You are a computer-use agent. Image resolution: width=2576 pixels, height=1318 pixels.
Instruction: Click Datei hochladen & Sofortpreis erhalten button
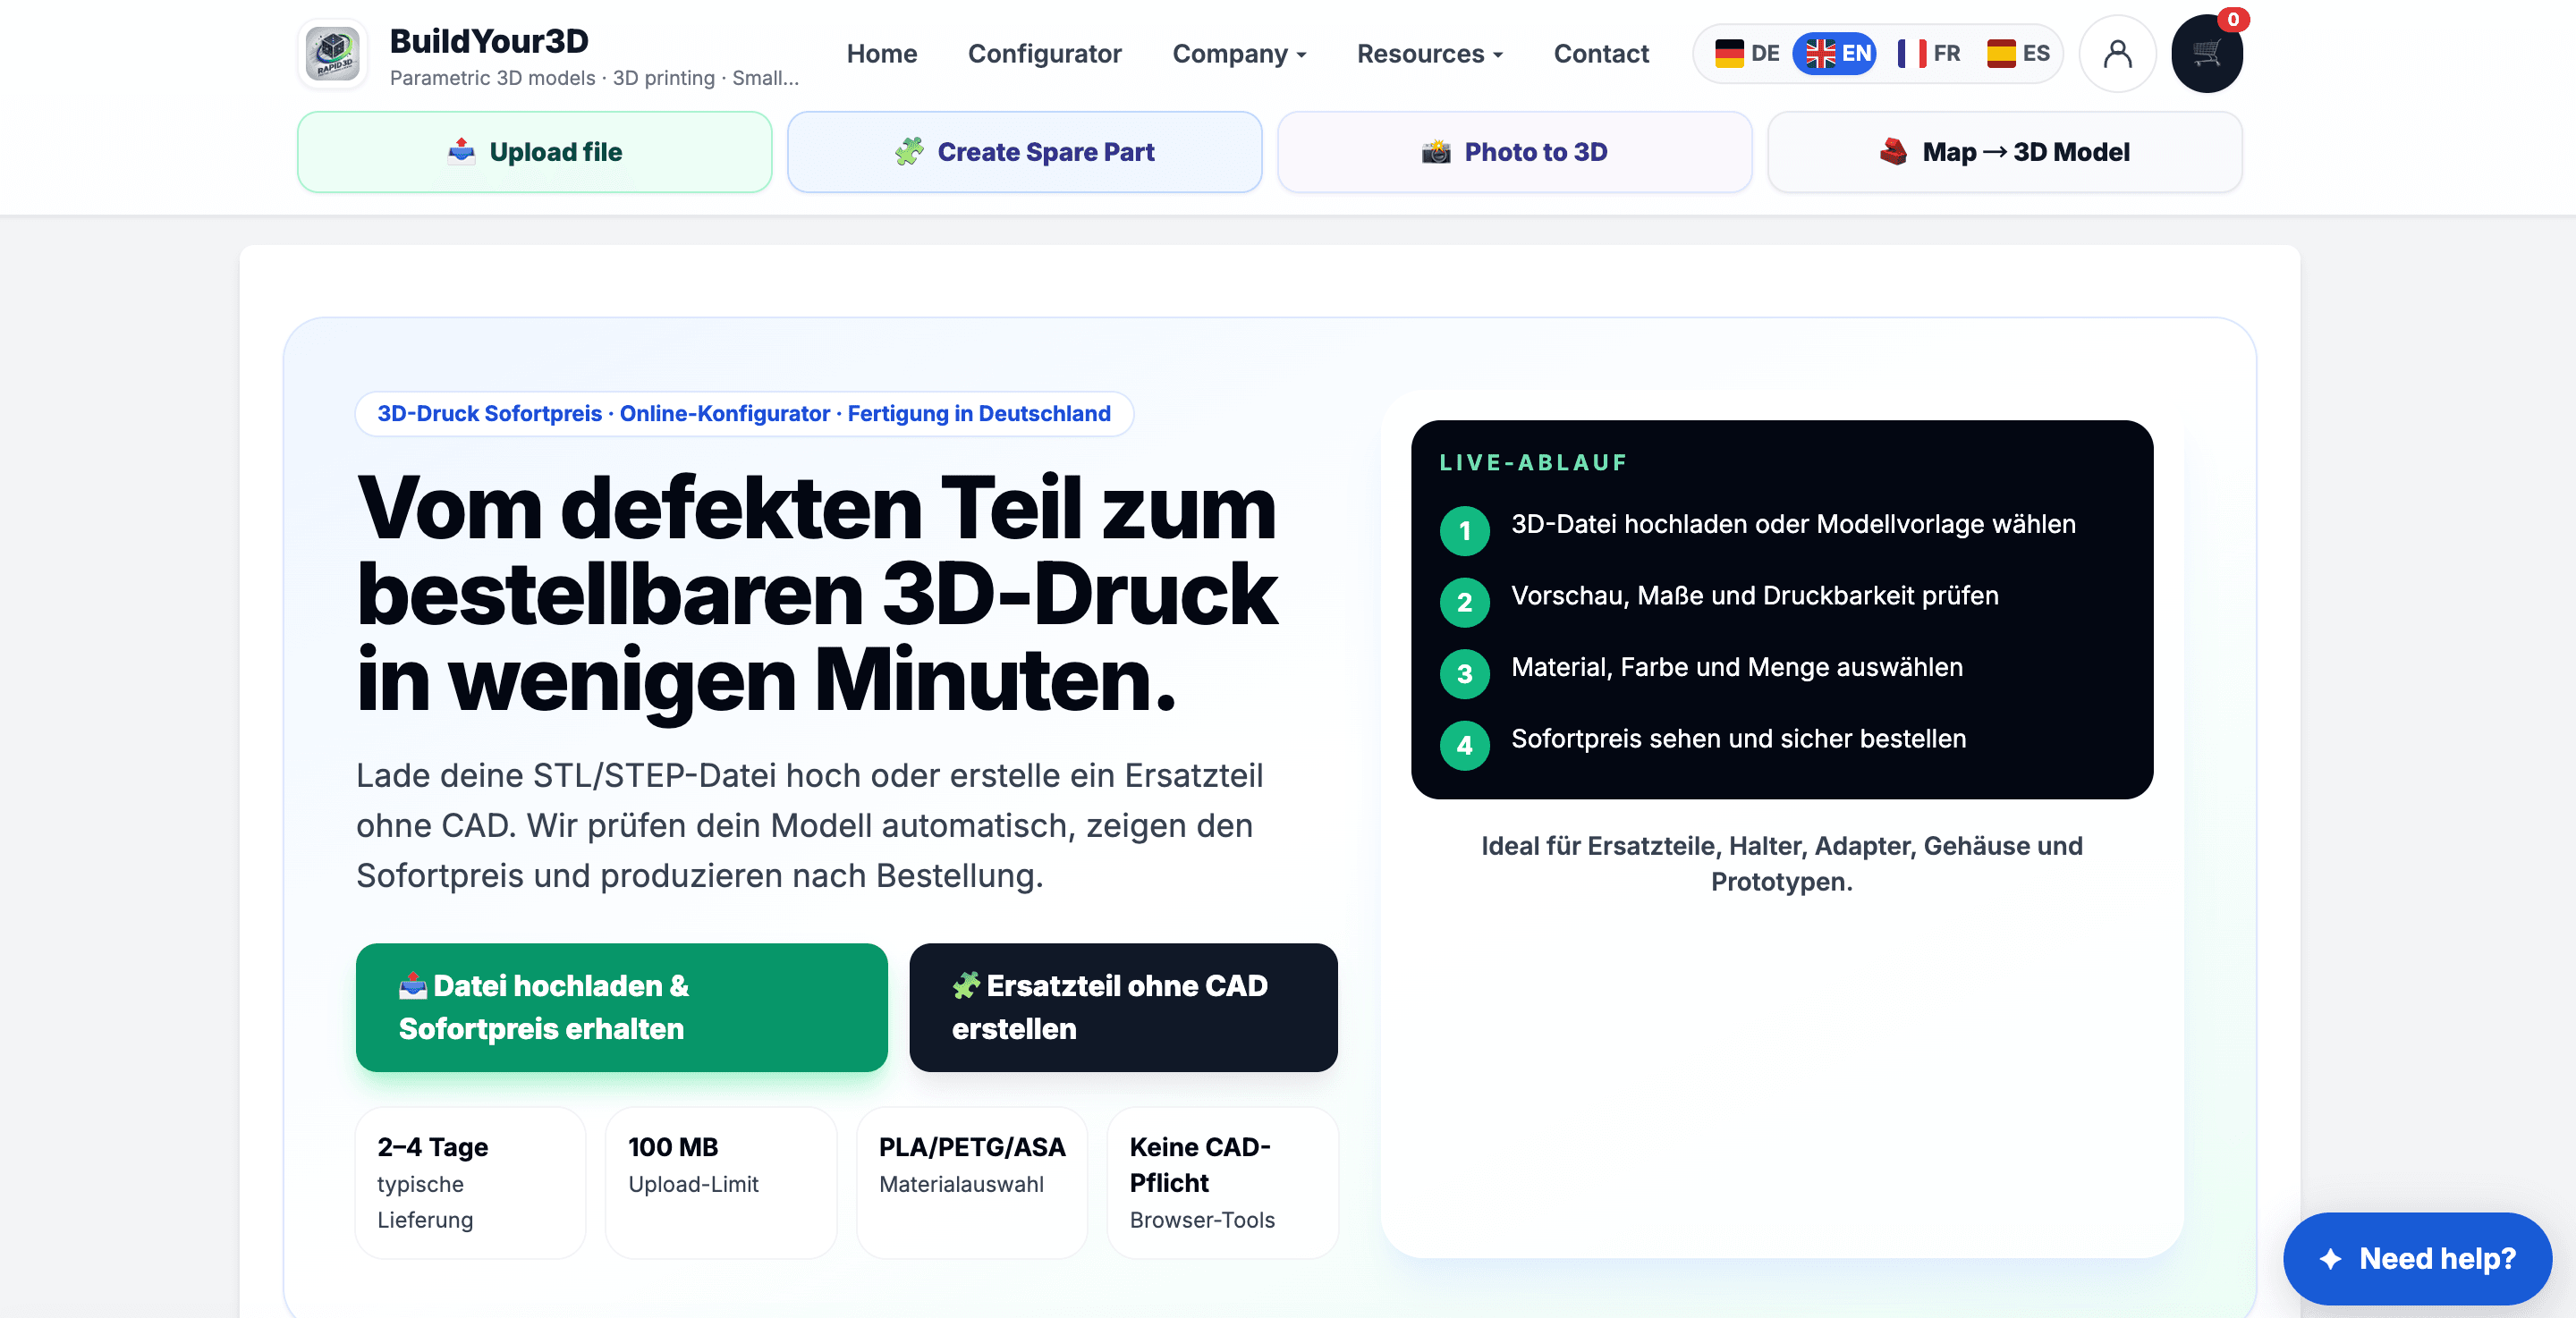[621, 1007]
